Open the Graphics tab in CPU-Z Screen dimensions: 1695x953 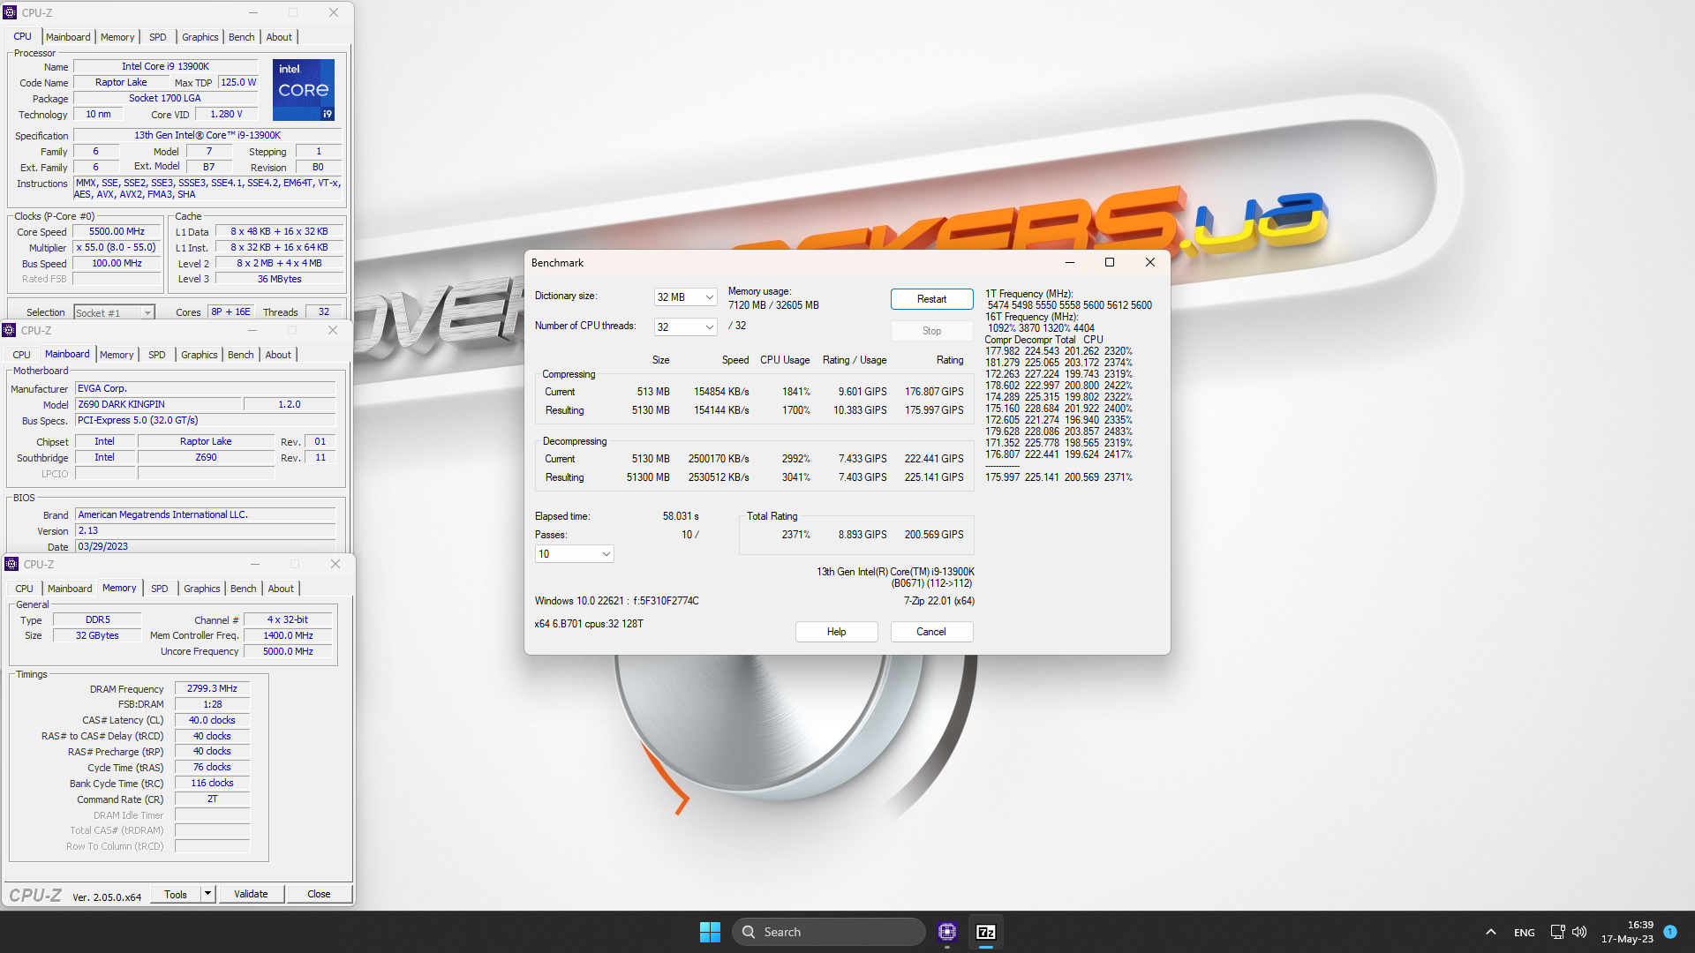[199, 37]
